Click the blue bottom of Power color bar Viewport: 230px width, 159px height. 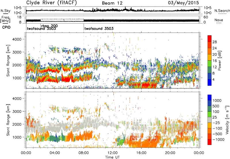tap(210, 83)
